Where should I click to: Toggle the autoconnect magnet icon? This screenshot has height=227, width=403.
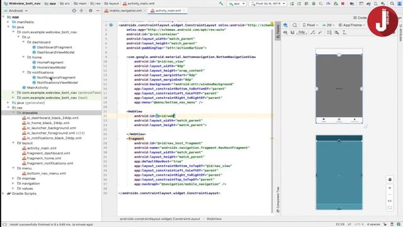[292, 32]
